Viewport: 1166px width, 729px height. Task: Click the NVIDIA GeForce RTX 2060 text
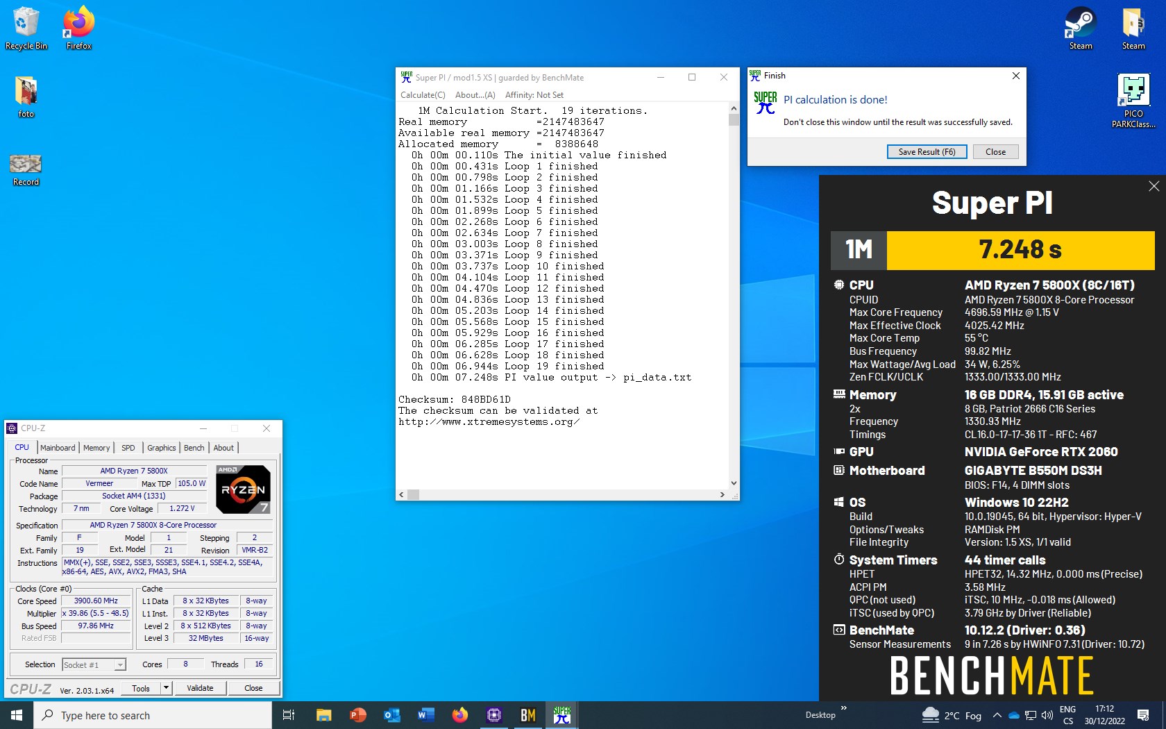(x=1041, y=452)
